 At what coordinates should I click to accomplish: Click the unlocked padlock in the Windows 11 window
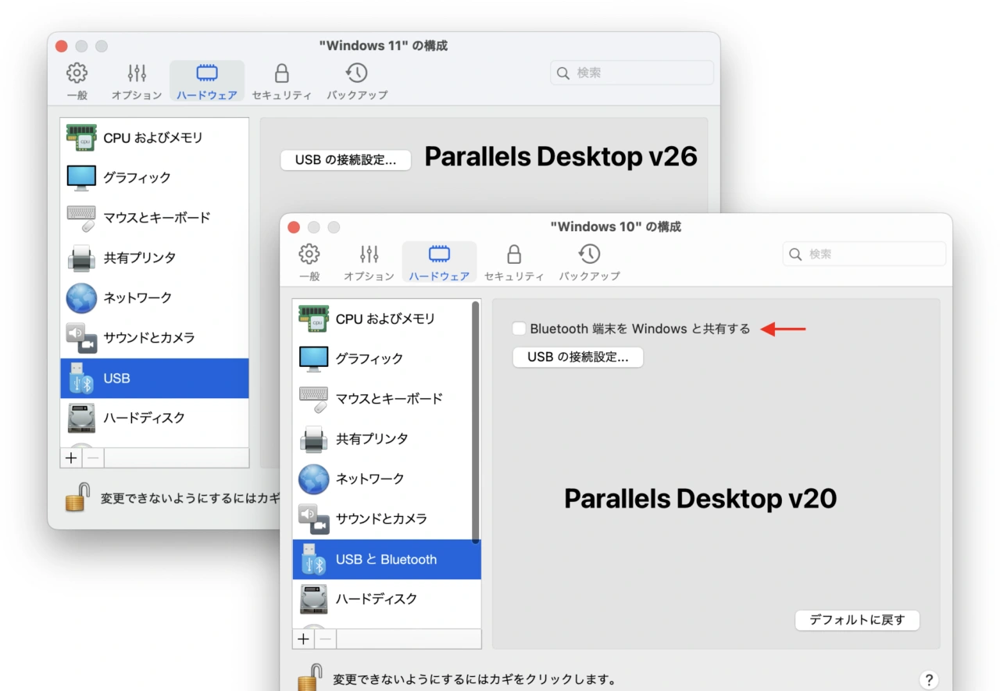point(76,497)
